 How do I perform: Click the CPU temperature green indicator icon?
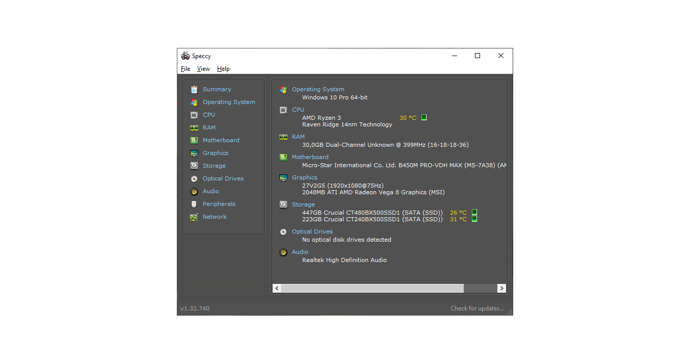[x=424, y=117]
